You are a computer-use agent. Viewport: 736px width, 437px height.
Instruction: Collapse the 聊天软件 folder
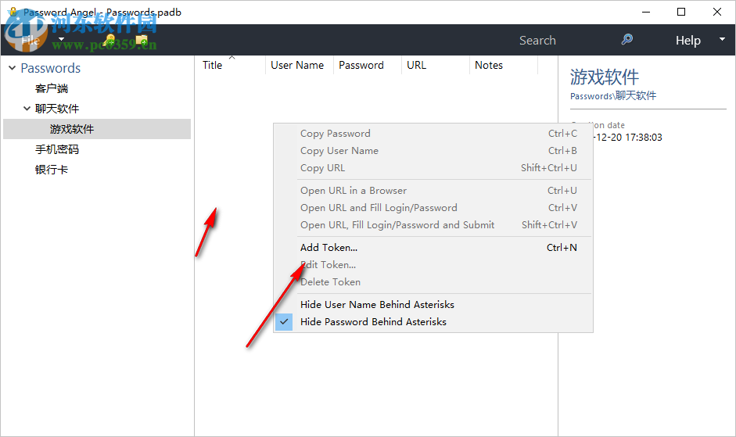point(27,109)
